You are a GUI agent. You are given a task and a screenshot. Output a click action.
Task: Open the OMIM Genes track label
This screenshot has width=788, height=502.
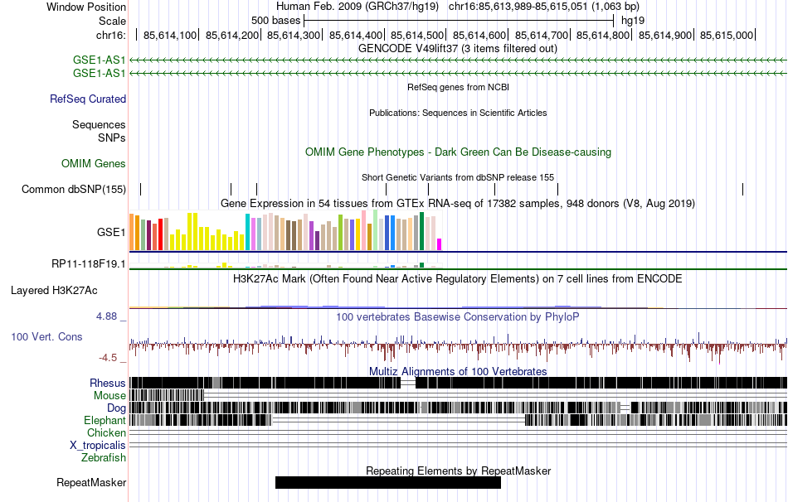pos(94,164)
